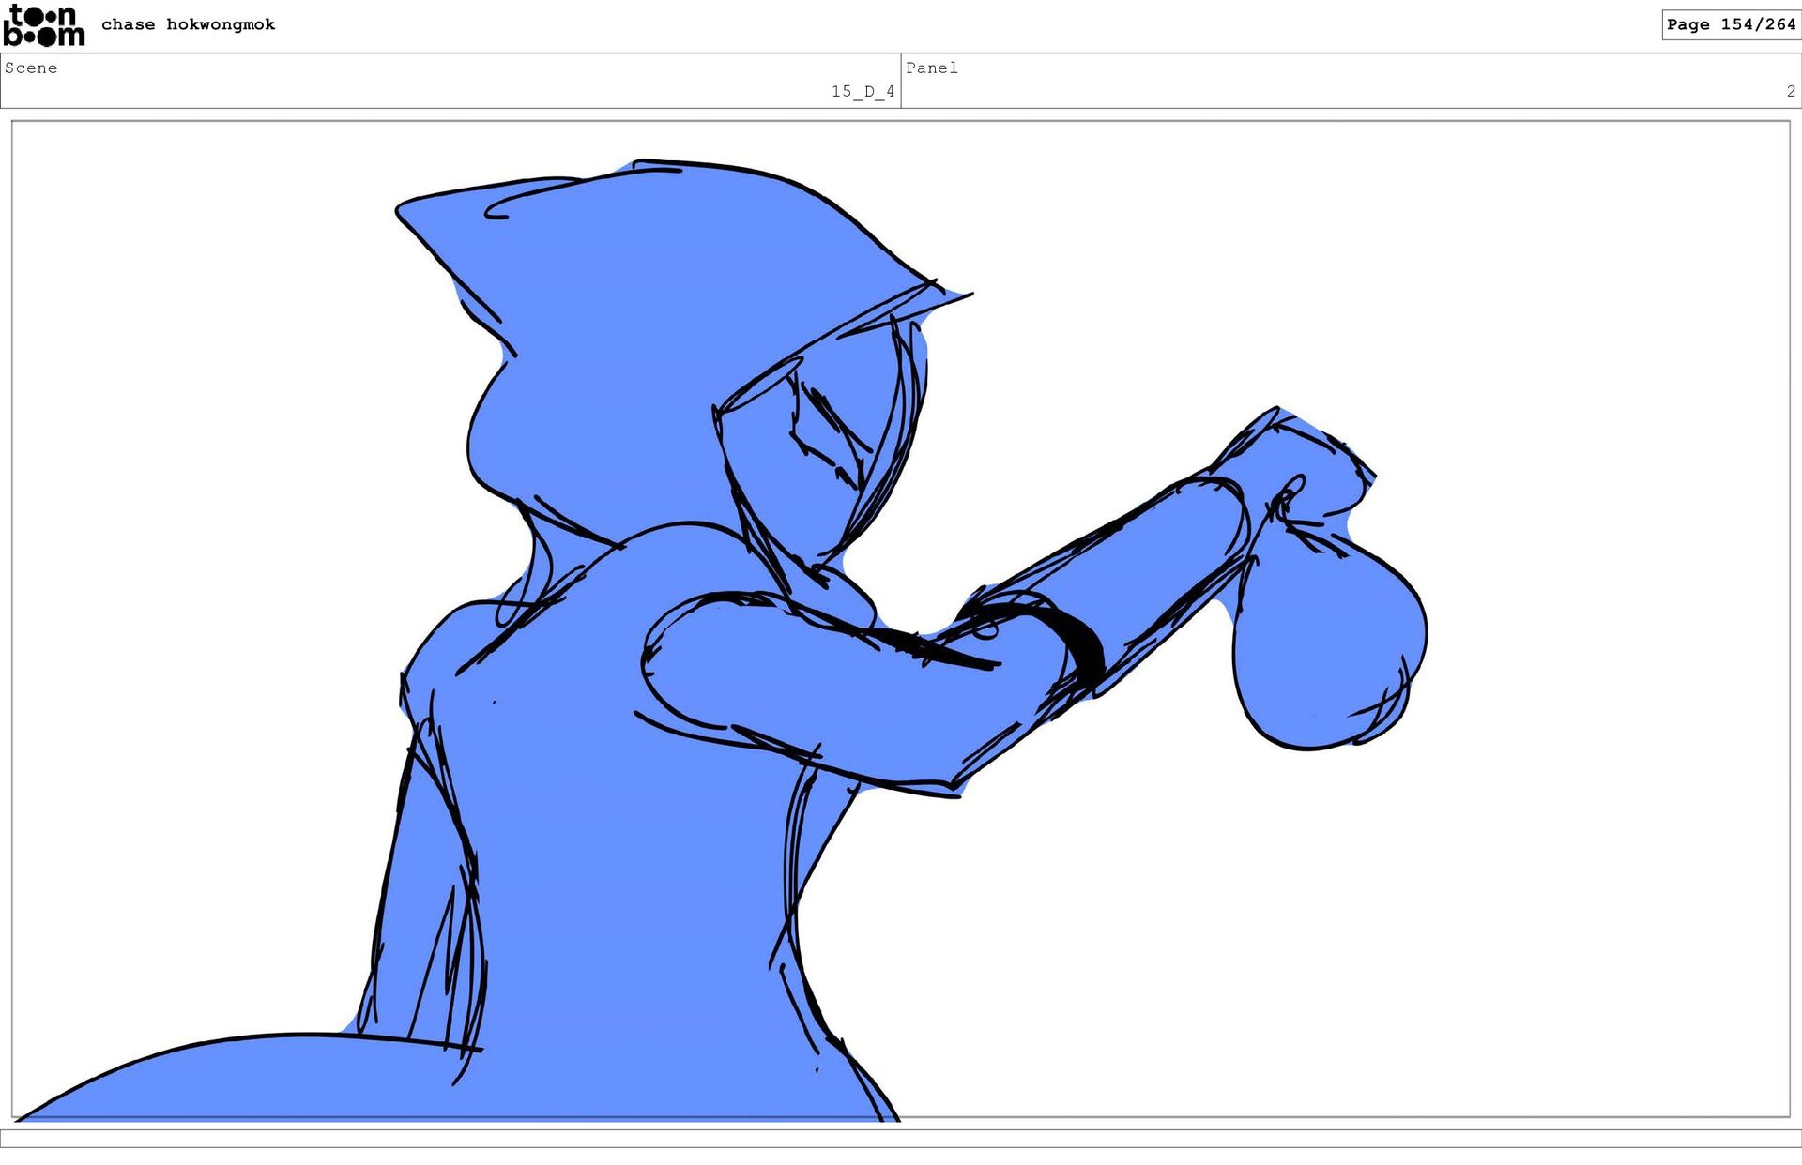Screen dimensions: 1802x1165
Task: Click the Toon Boom logo
Action: (43, 25)
